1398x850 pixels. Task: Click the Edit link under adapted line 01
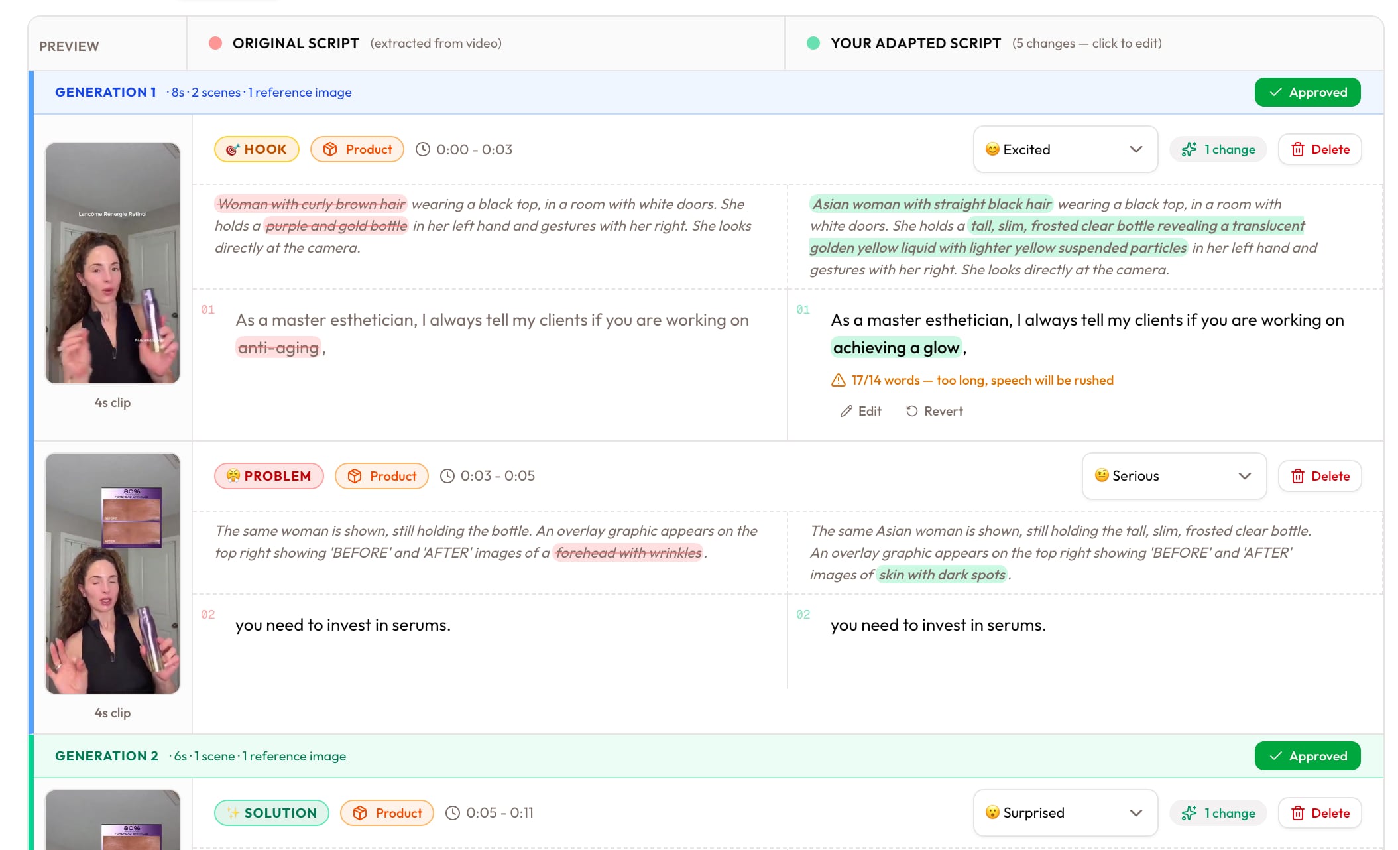click(860, 411)
